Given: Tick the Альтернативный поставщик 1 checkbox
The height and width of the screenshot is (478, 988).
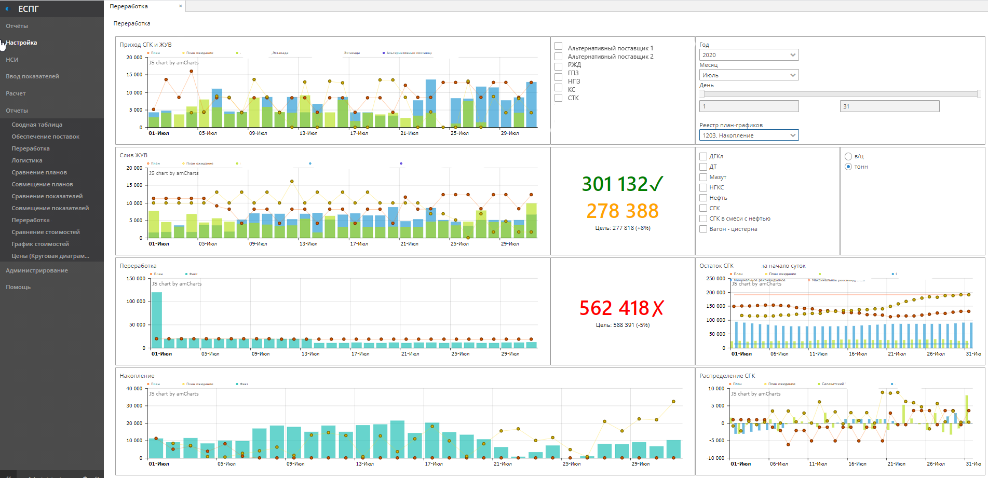Looking at the screenshot, I should 559,46.
